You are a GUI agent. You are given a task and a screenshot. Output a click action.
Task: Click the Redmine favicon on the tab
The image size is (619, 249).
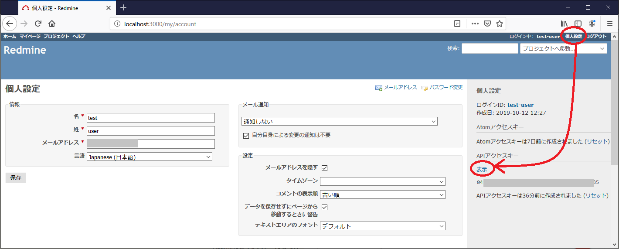pyautogui.click(x=25, y=8)
